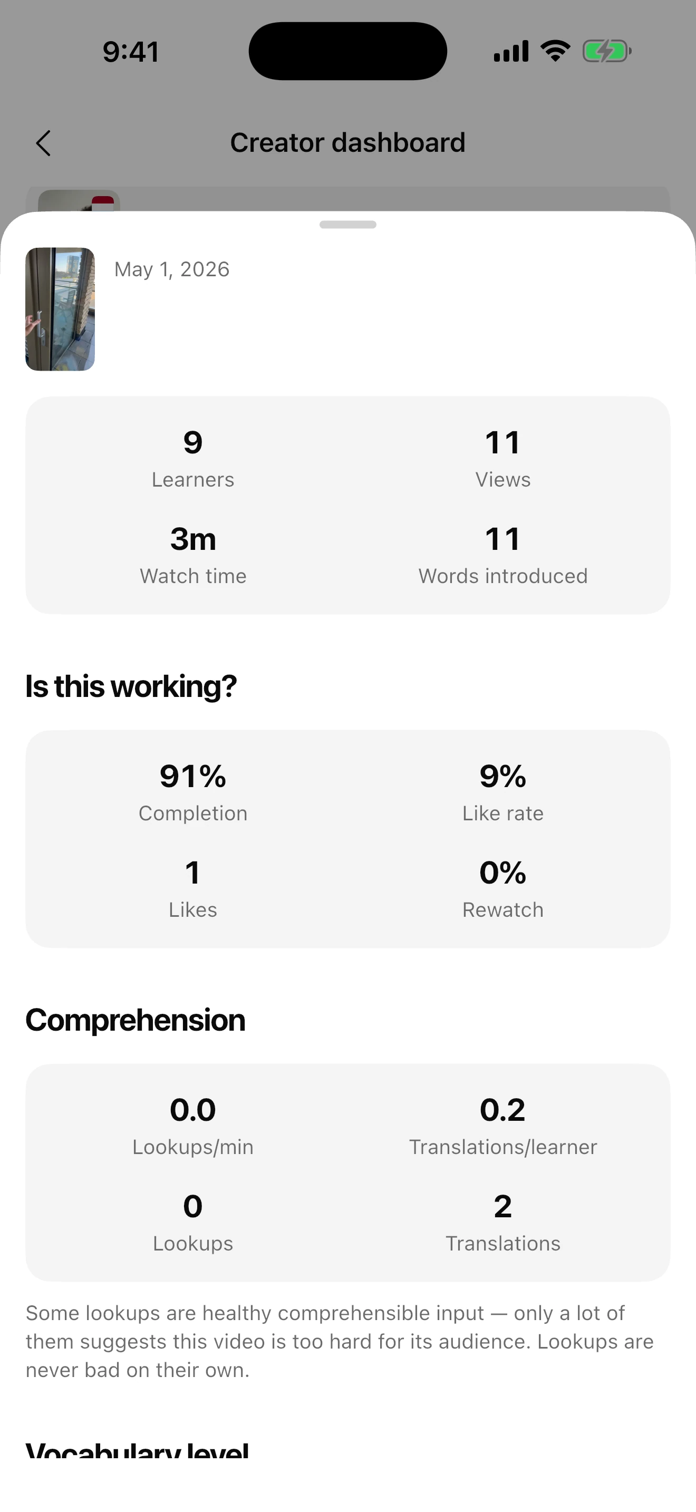Tap the 9% Like rate metric
Viewport: 696px width, 1512px height.
point(503,792)
